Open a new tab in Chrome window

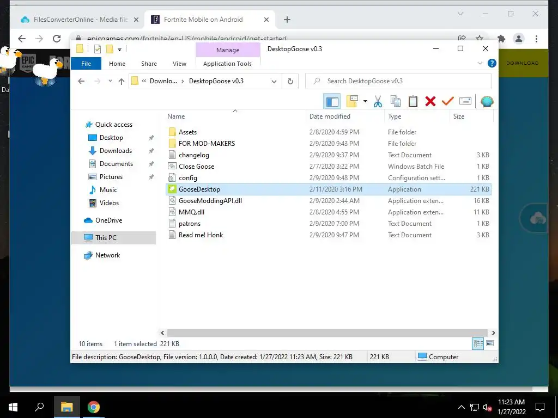(287, 20)
